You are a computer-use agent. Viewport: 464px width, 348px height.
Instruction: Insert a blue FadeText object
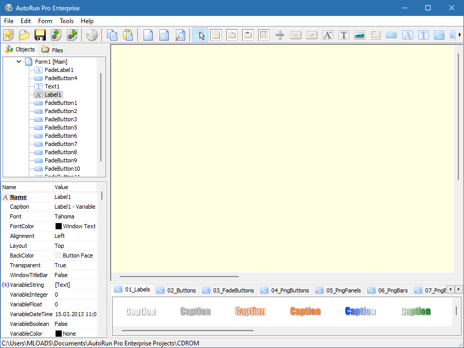tap(423, 35)
